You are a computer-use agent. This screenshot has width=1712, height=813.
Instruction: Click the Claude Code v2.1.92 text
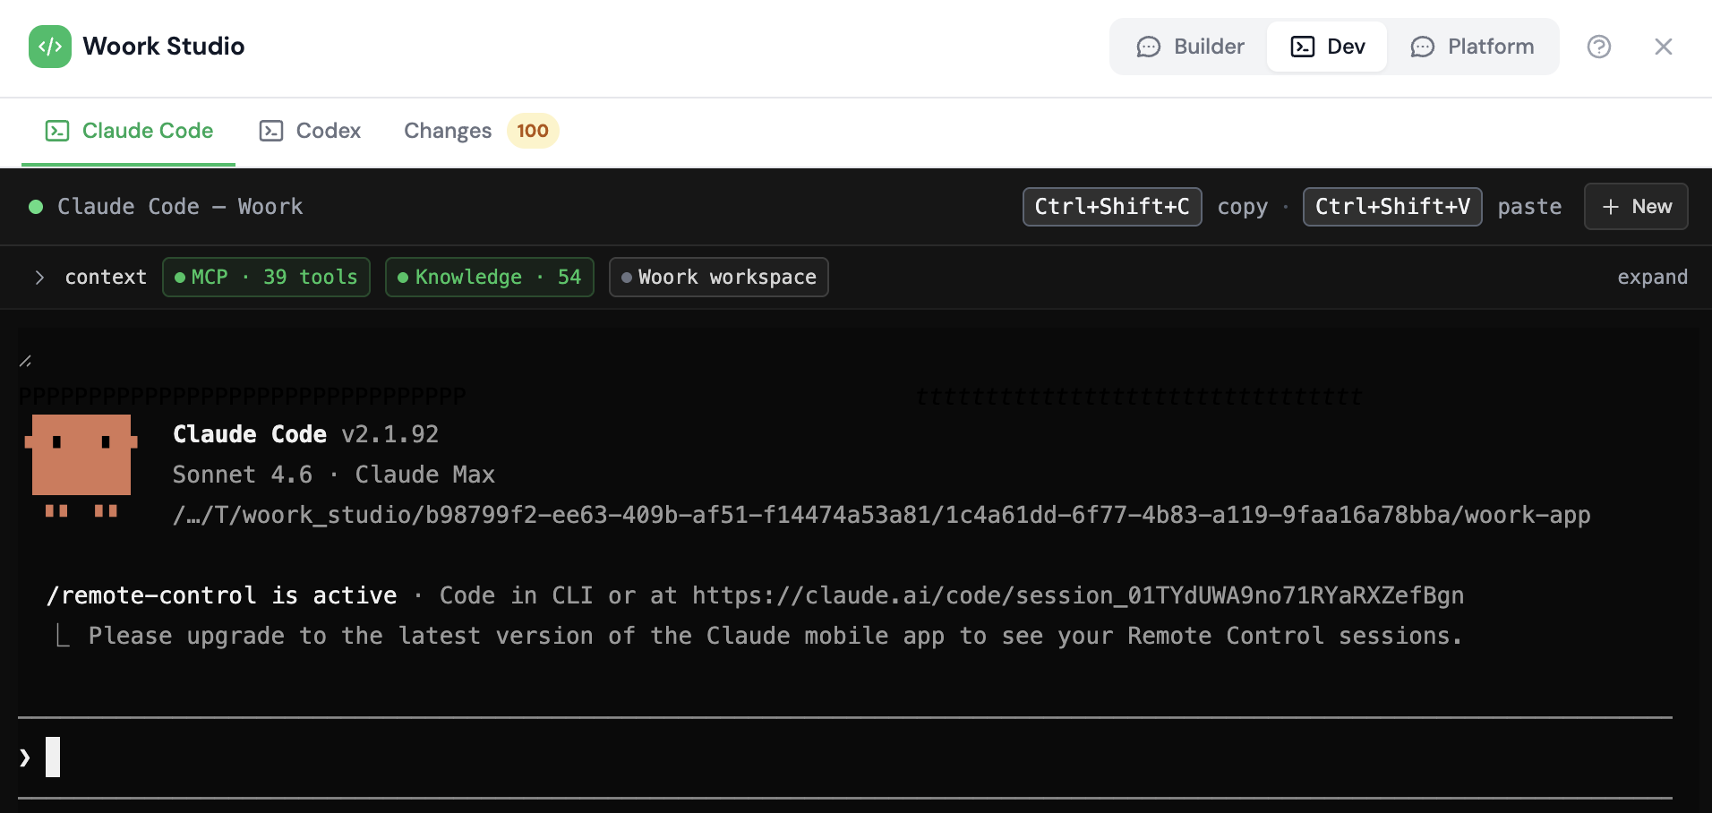point(305,434)
